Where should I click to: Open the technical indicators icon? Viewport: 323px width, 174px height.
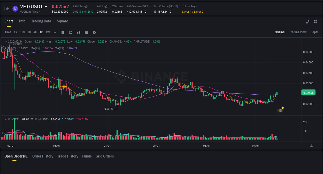click(78, 32)
